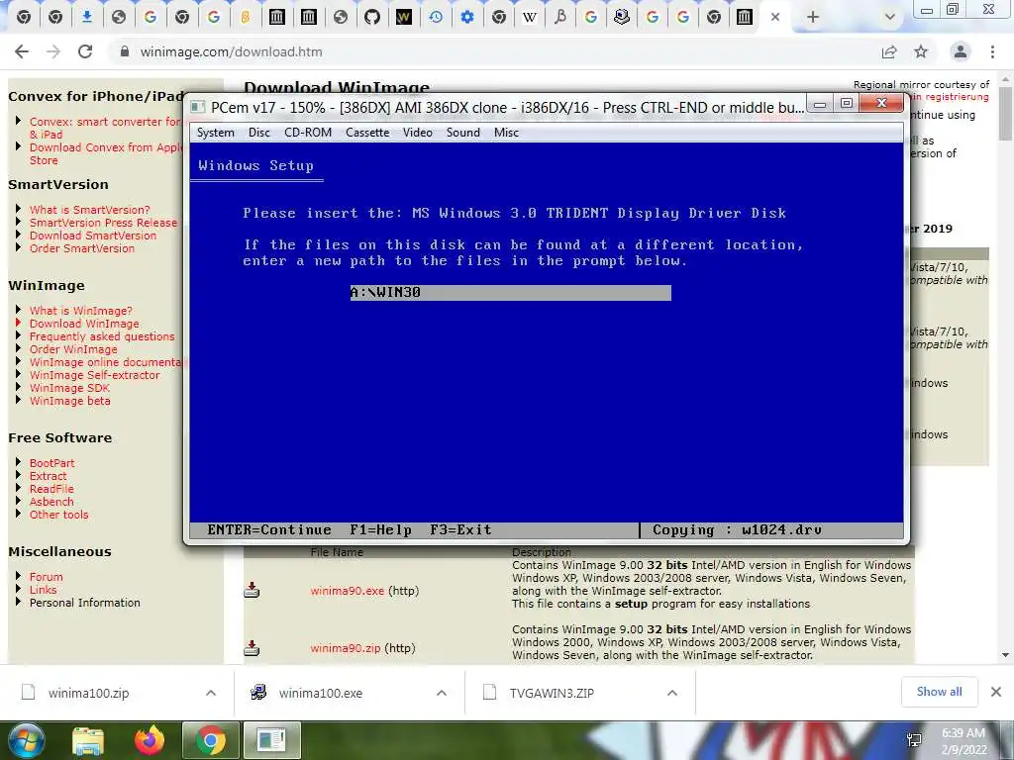Open Forum link under Miscellaneous
This screenshot has height=760, width=1014.
click(46, 577)
